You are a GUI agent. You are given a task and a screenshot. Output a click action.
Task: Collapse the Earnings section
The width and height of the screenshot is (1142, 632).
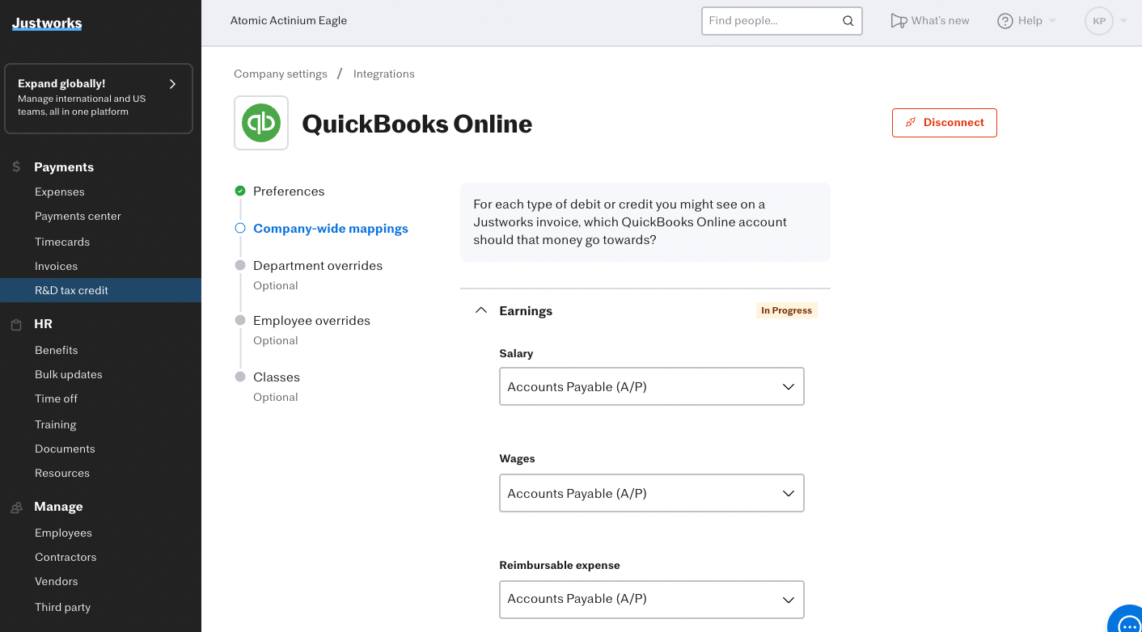click(481, 310)
